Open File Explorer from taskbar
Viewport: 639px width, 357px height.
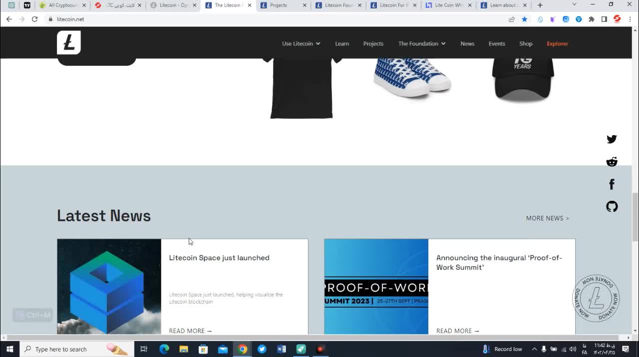[183, 349]
